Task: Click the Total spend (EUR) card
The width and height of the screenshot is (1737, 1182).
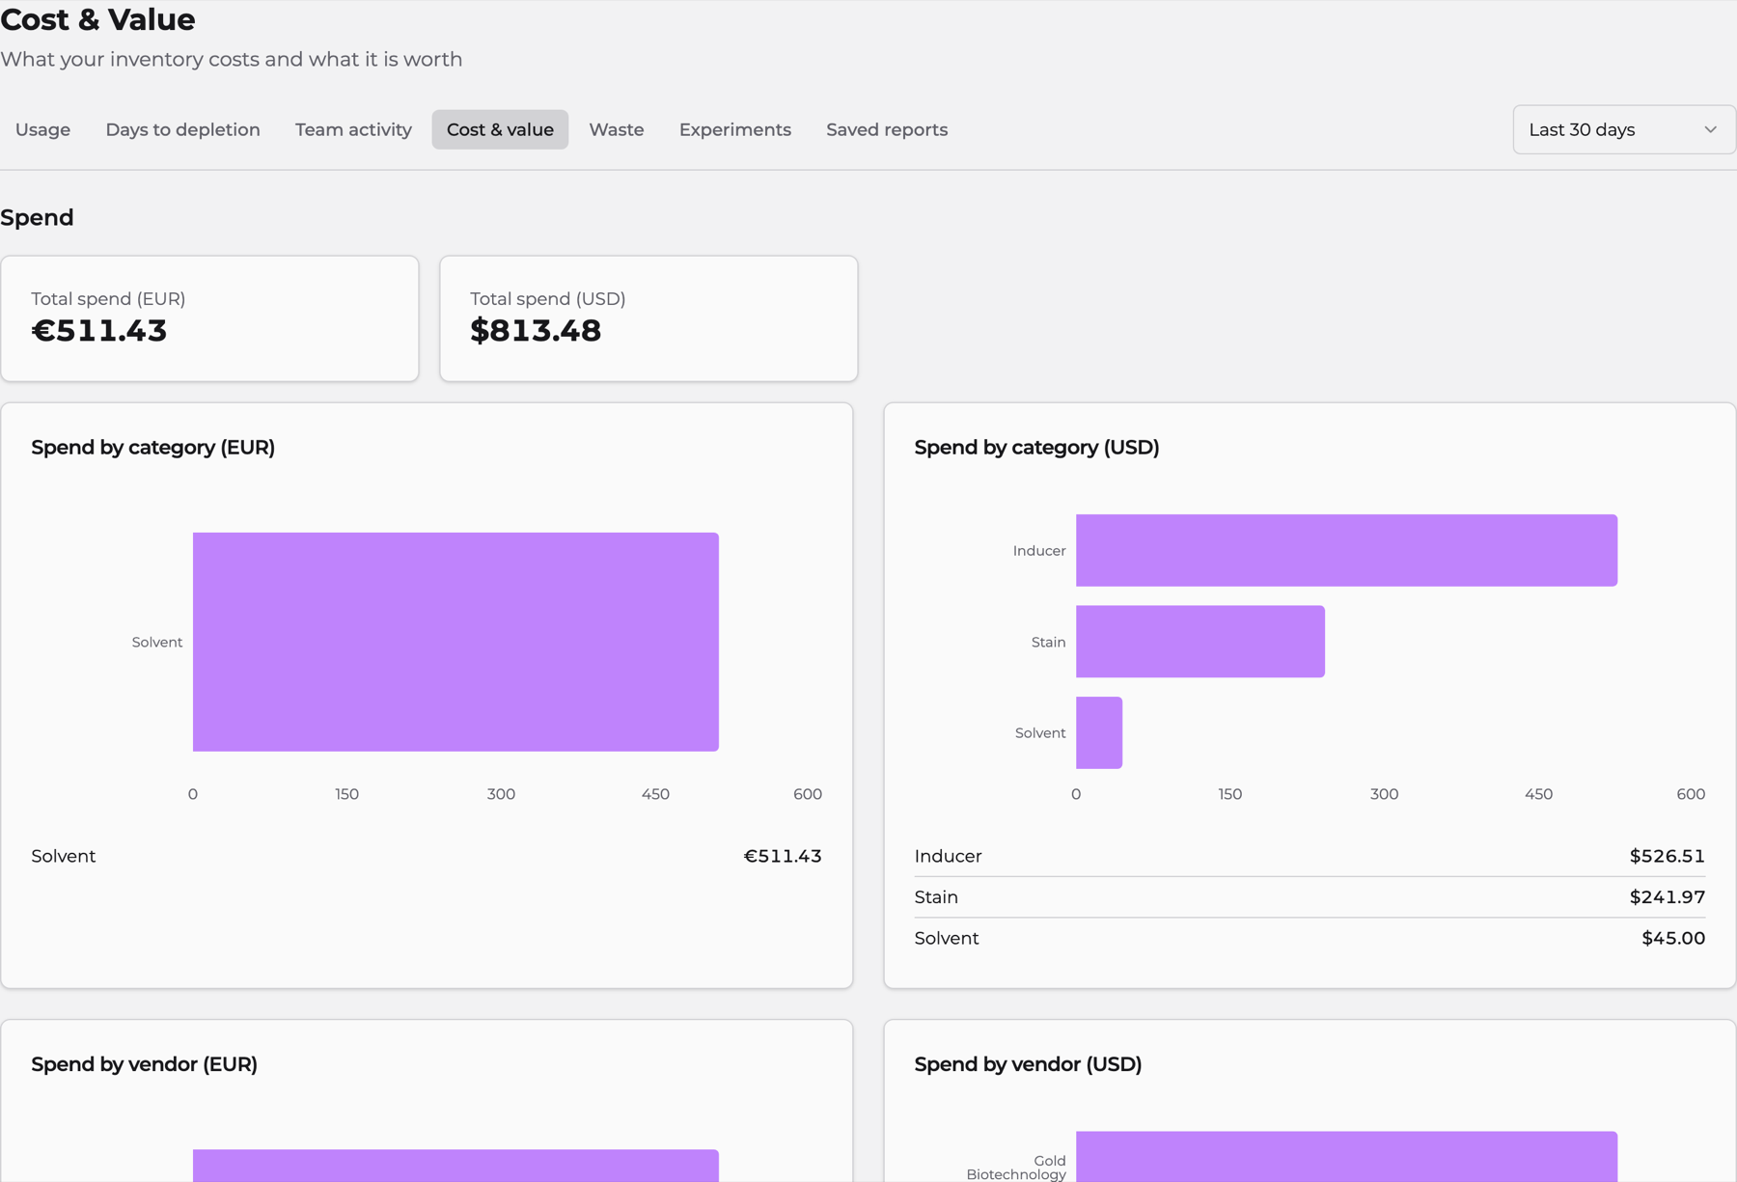Action: [209, 318]
